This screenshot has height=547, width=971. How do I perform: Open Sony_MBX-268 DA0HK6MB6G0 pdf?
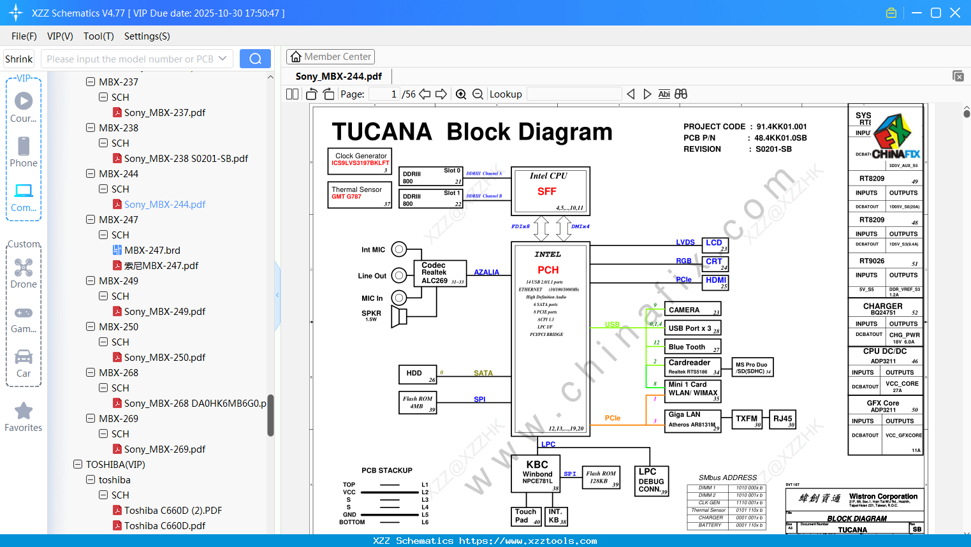tap(189, 404)
